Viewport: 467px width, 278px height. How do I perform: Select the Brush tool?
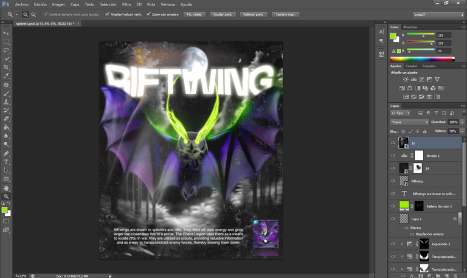coord(6,94)
